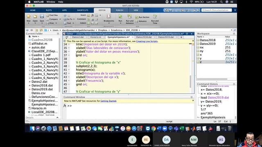
Task: Select Cuadro 1.pdf file
Action: click(41, 55)
